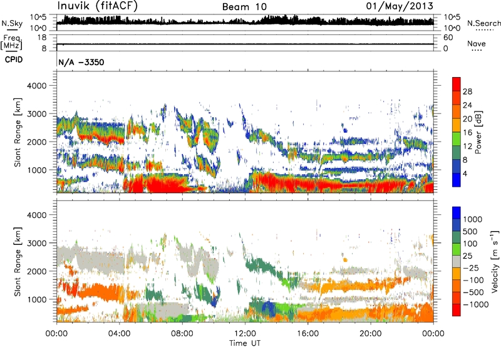Click the 'Time UT' axis title

(x=245, y=343)
